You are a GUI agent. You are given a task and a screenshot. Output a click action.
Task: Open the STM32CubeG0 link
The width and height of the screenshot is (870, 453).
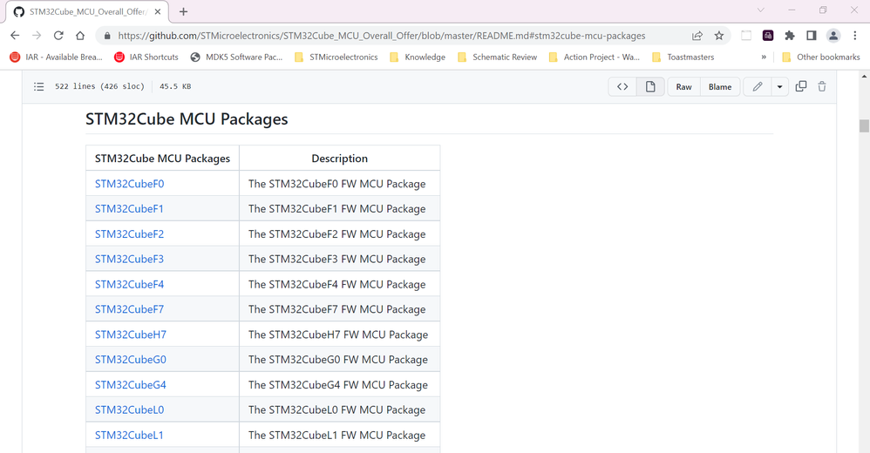point(131,359)
